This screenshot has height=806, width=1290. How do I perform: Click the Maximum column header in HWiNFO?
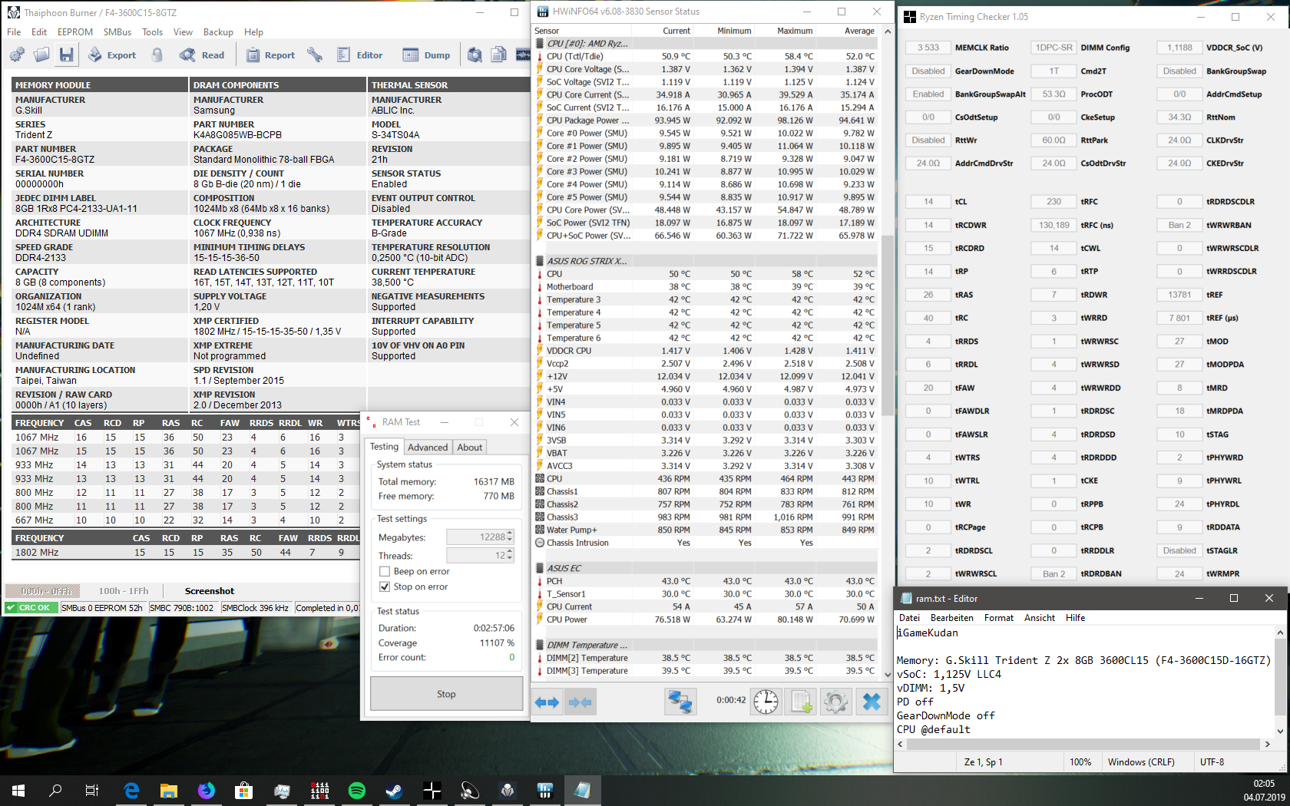tap(786, 31)
